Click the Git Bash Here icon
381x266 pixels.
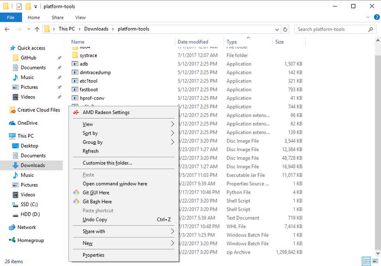coord(77,201)
